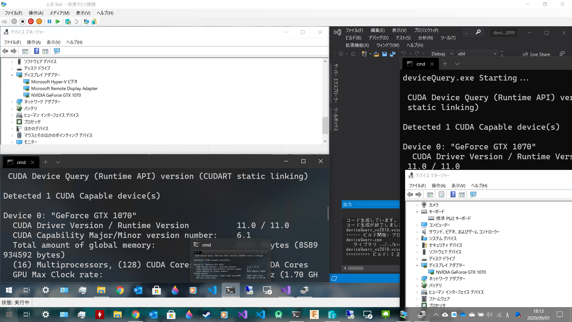Collapse the ディスプレイ アダプター node in Device Manager
The height and width of the screenshot is (322, 572).
tap(12, 75)
